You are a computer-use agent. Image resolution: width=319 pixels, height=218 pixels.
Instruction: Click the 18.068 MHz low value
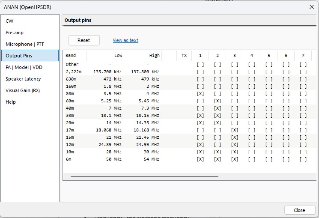pos(109,130)
